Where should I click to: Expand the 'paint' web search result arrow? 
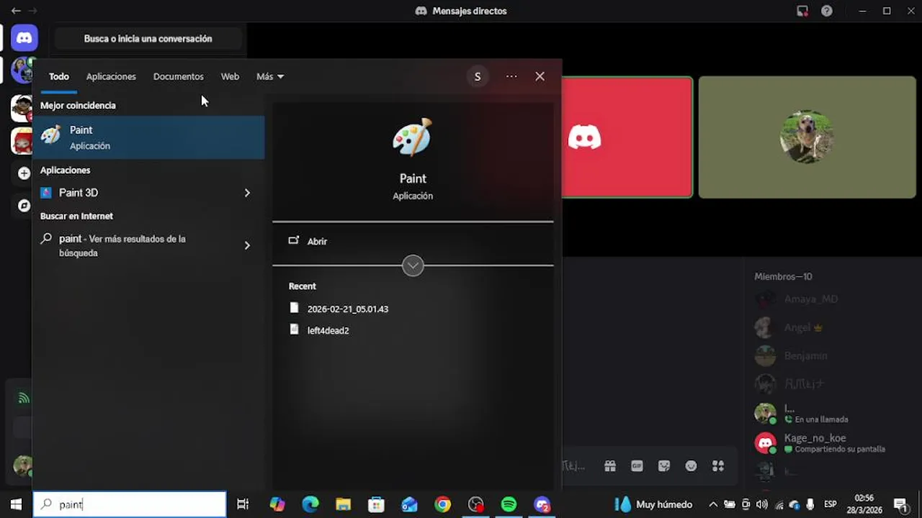[x=247, y=245]
